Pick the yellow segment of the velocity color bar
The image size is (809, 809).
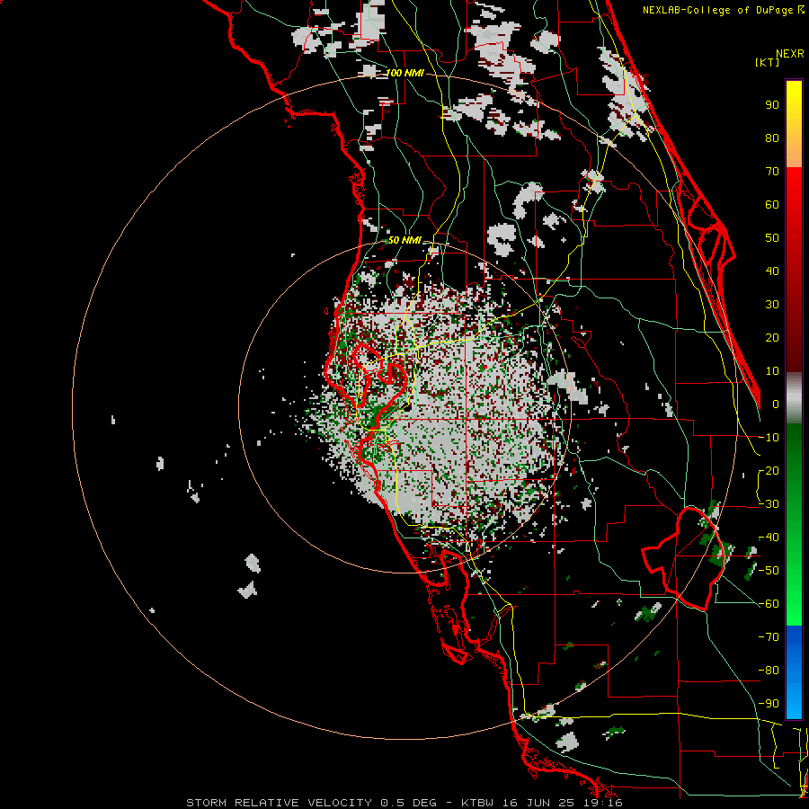(x=794, y=124)
